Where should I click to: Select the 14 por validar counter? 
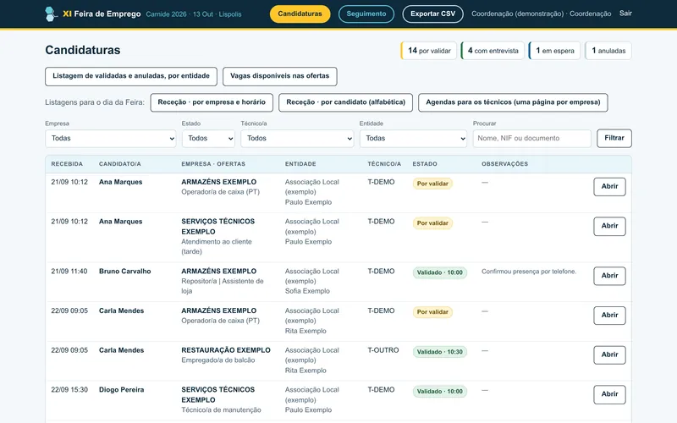pyautogui.click(x=429, y=51)
